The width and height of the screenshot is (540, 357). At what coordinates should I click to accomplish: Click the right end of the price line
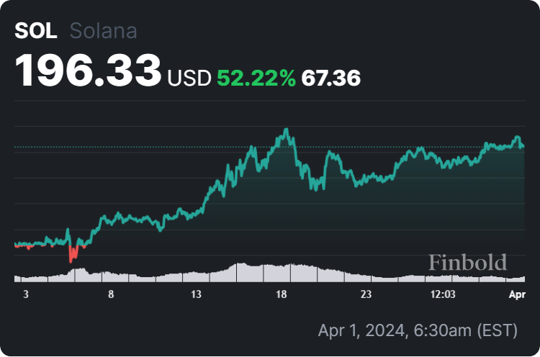pos(523,147)
